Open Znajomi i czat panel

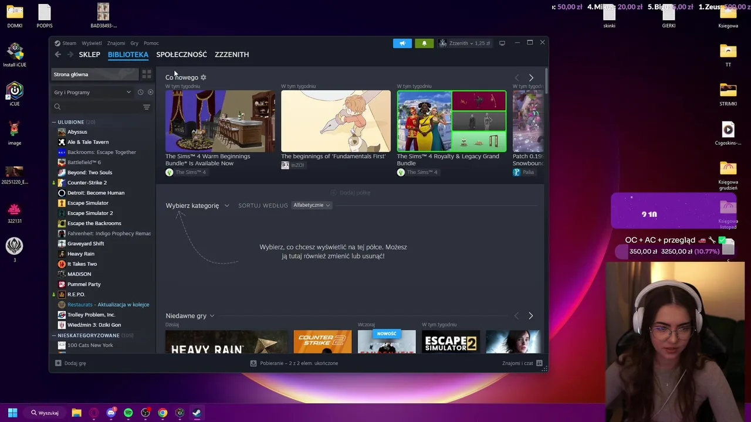(x=522, y=363)
